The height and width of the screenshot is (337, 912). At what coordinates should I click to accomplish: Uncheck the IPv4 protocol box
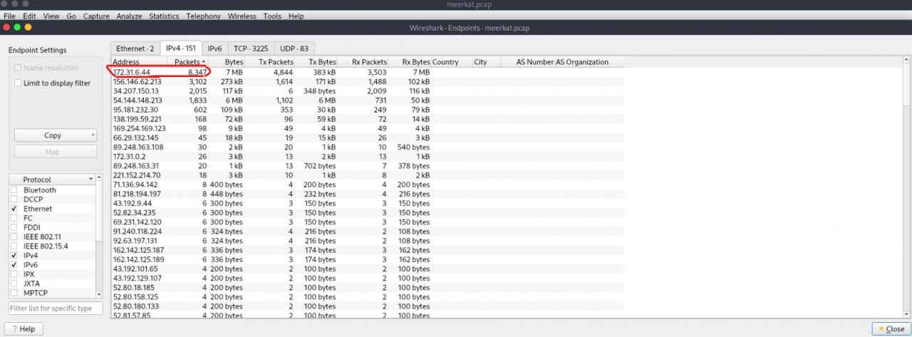point(14,255)
